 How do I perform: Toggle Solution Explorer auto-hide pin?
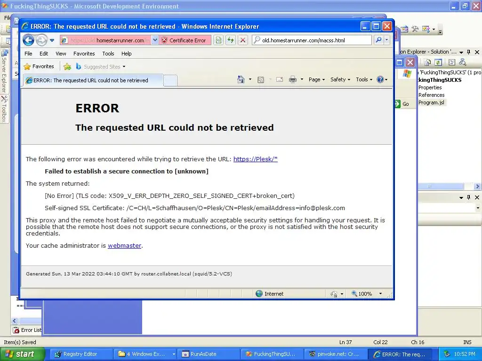tap(468, 52)
